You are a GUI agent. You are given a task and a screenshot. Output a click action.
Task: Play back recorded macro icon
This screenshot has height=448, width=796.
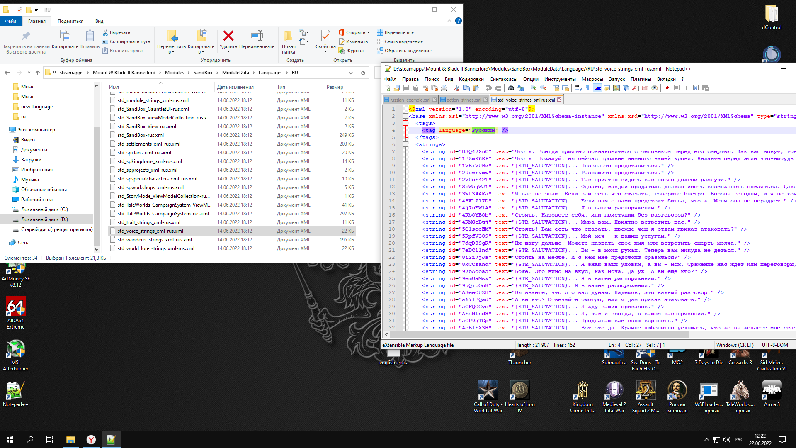pyautogui.click(x=686, y=88)
